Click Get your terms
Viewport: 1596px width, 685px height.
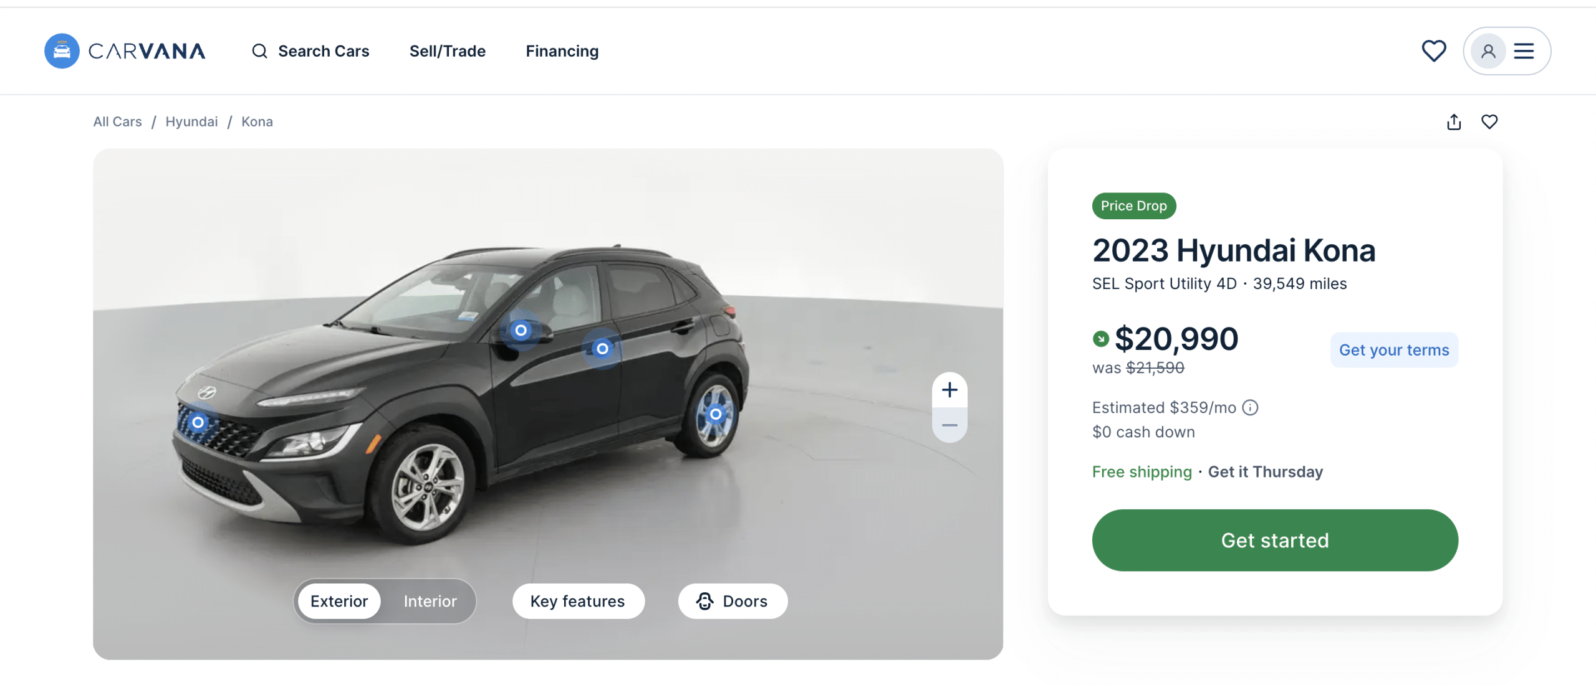pyautogui.click(x=1394, y=350)
